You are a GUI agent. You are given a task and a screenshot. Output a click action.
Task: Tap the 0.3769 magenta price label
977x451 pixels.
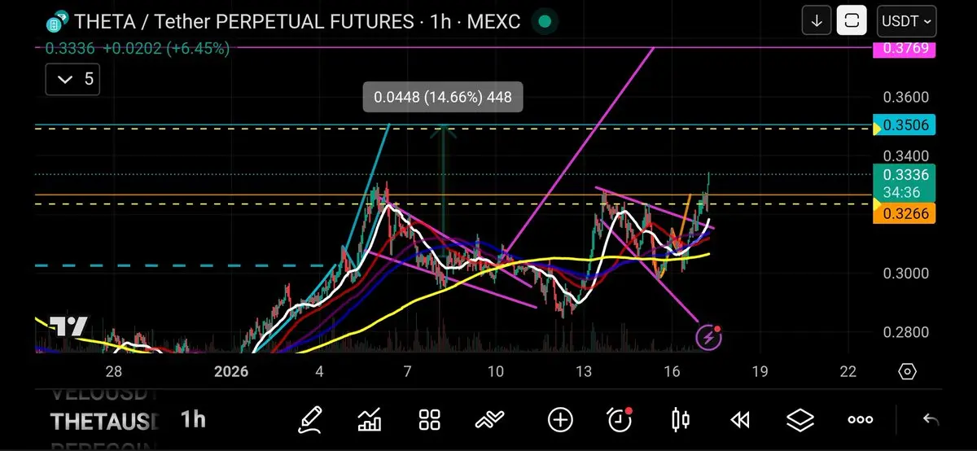(x=904, y=48)
